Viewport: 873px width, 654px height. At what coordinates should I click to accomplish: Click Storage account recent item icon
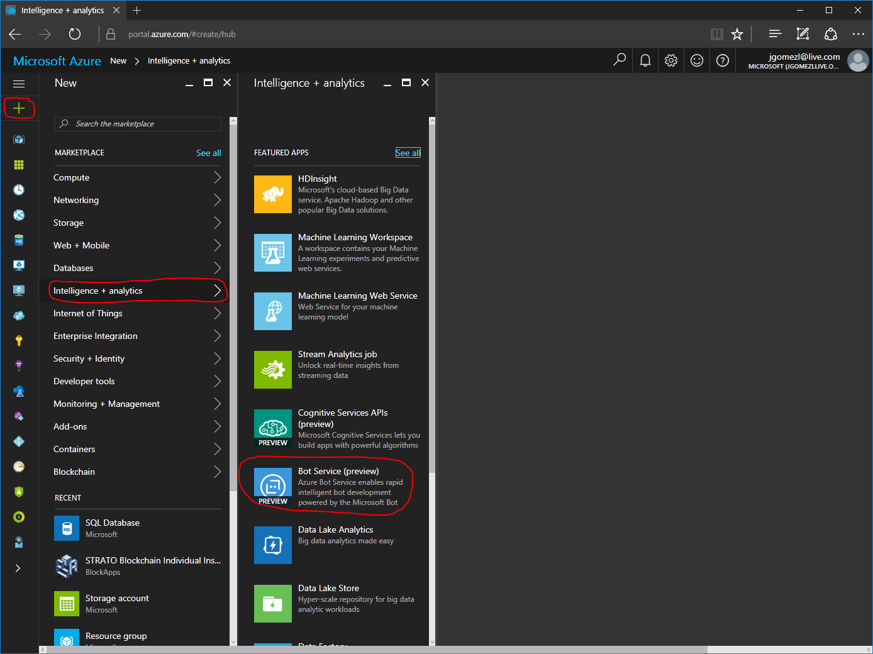(67, 604)
